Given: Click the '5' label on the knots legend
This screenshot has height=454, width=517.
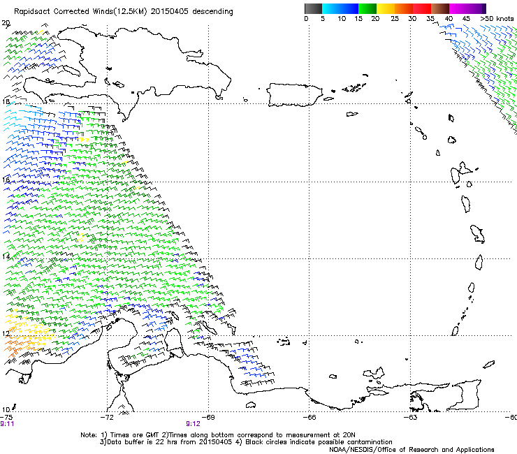Looking at the screenshot, I should tap(323, 19).
